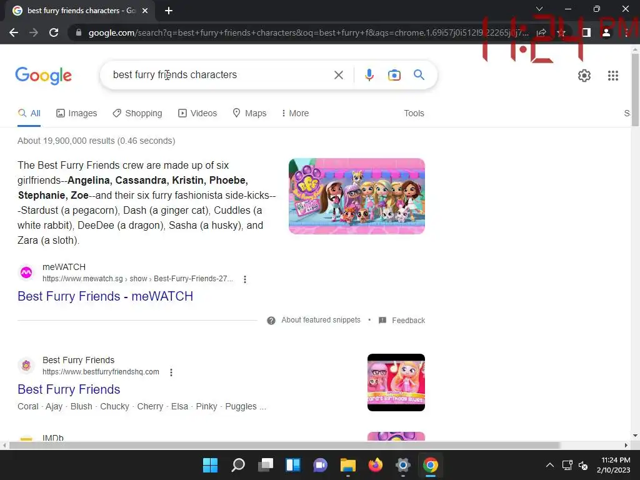The width and height of the screenshot is (640, 480).
Task: Open Chat app in taskbar
Action: click(x=321, y=465)
